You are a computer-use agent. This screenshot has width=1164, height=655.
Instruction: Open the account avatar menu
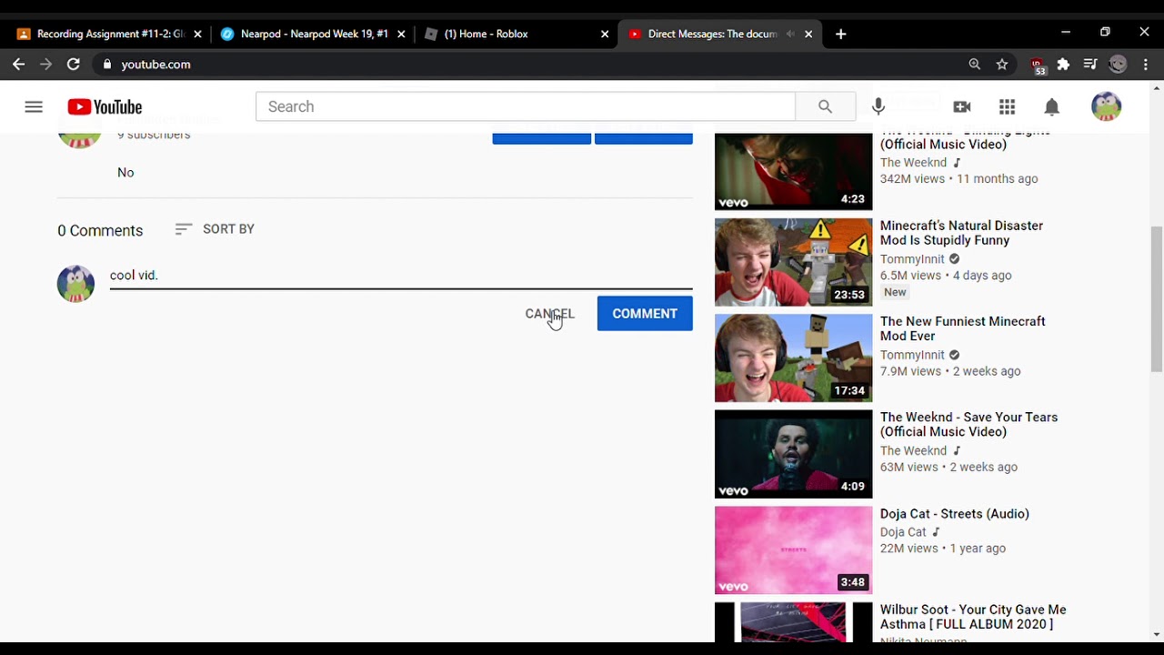[x=1106, y=106]
